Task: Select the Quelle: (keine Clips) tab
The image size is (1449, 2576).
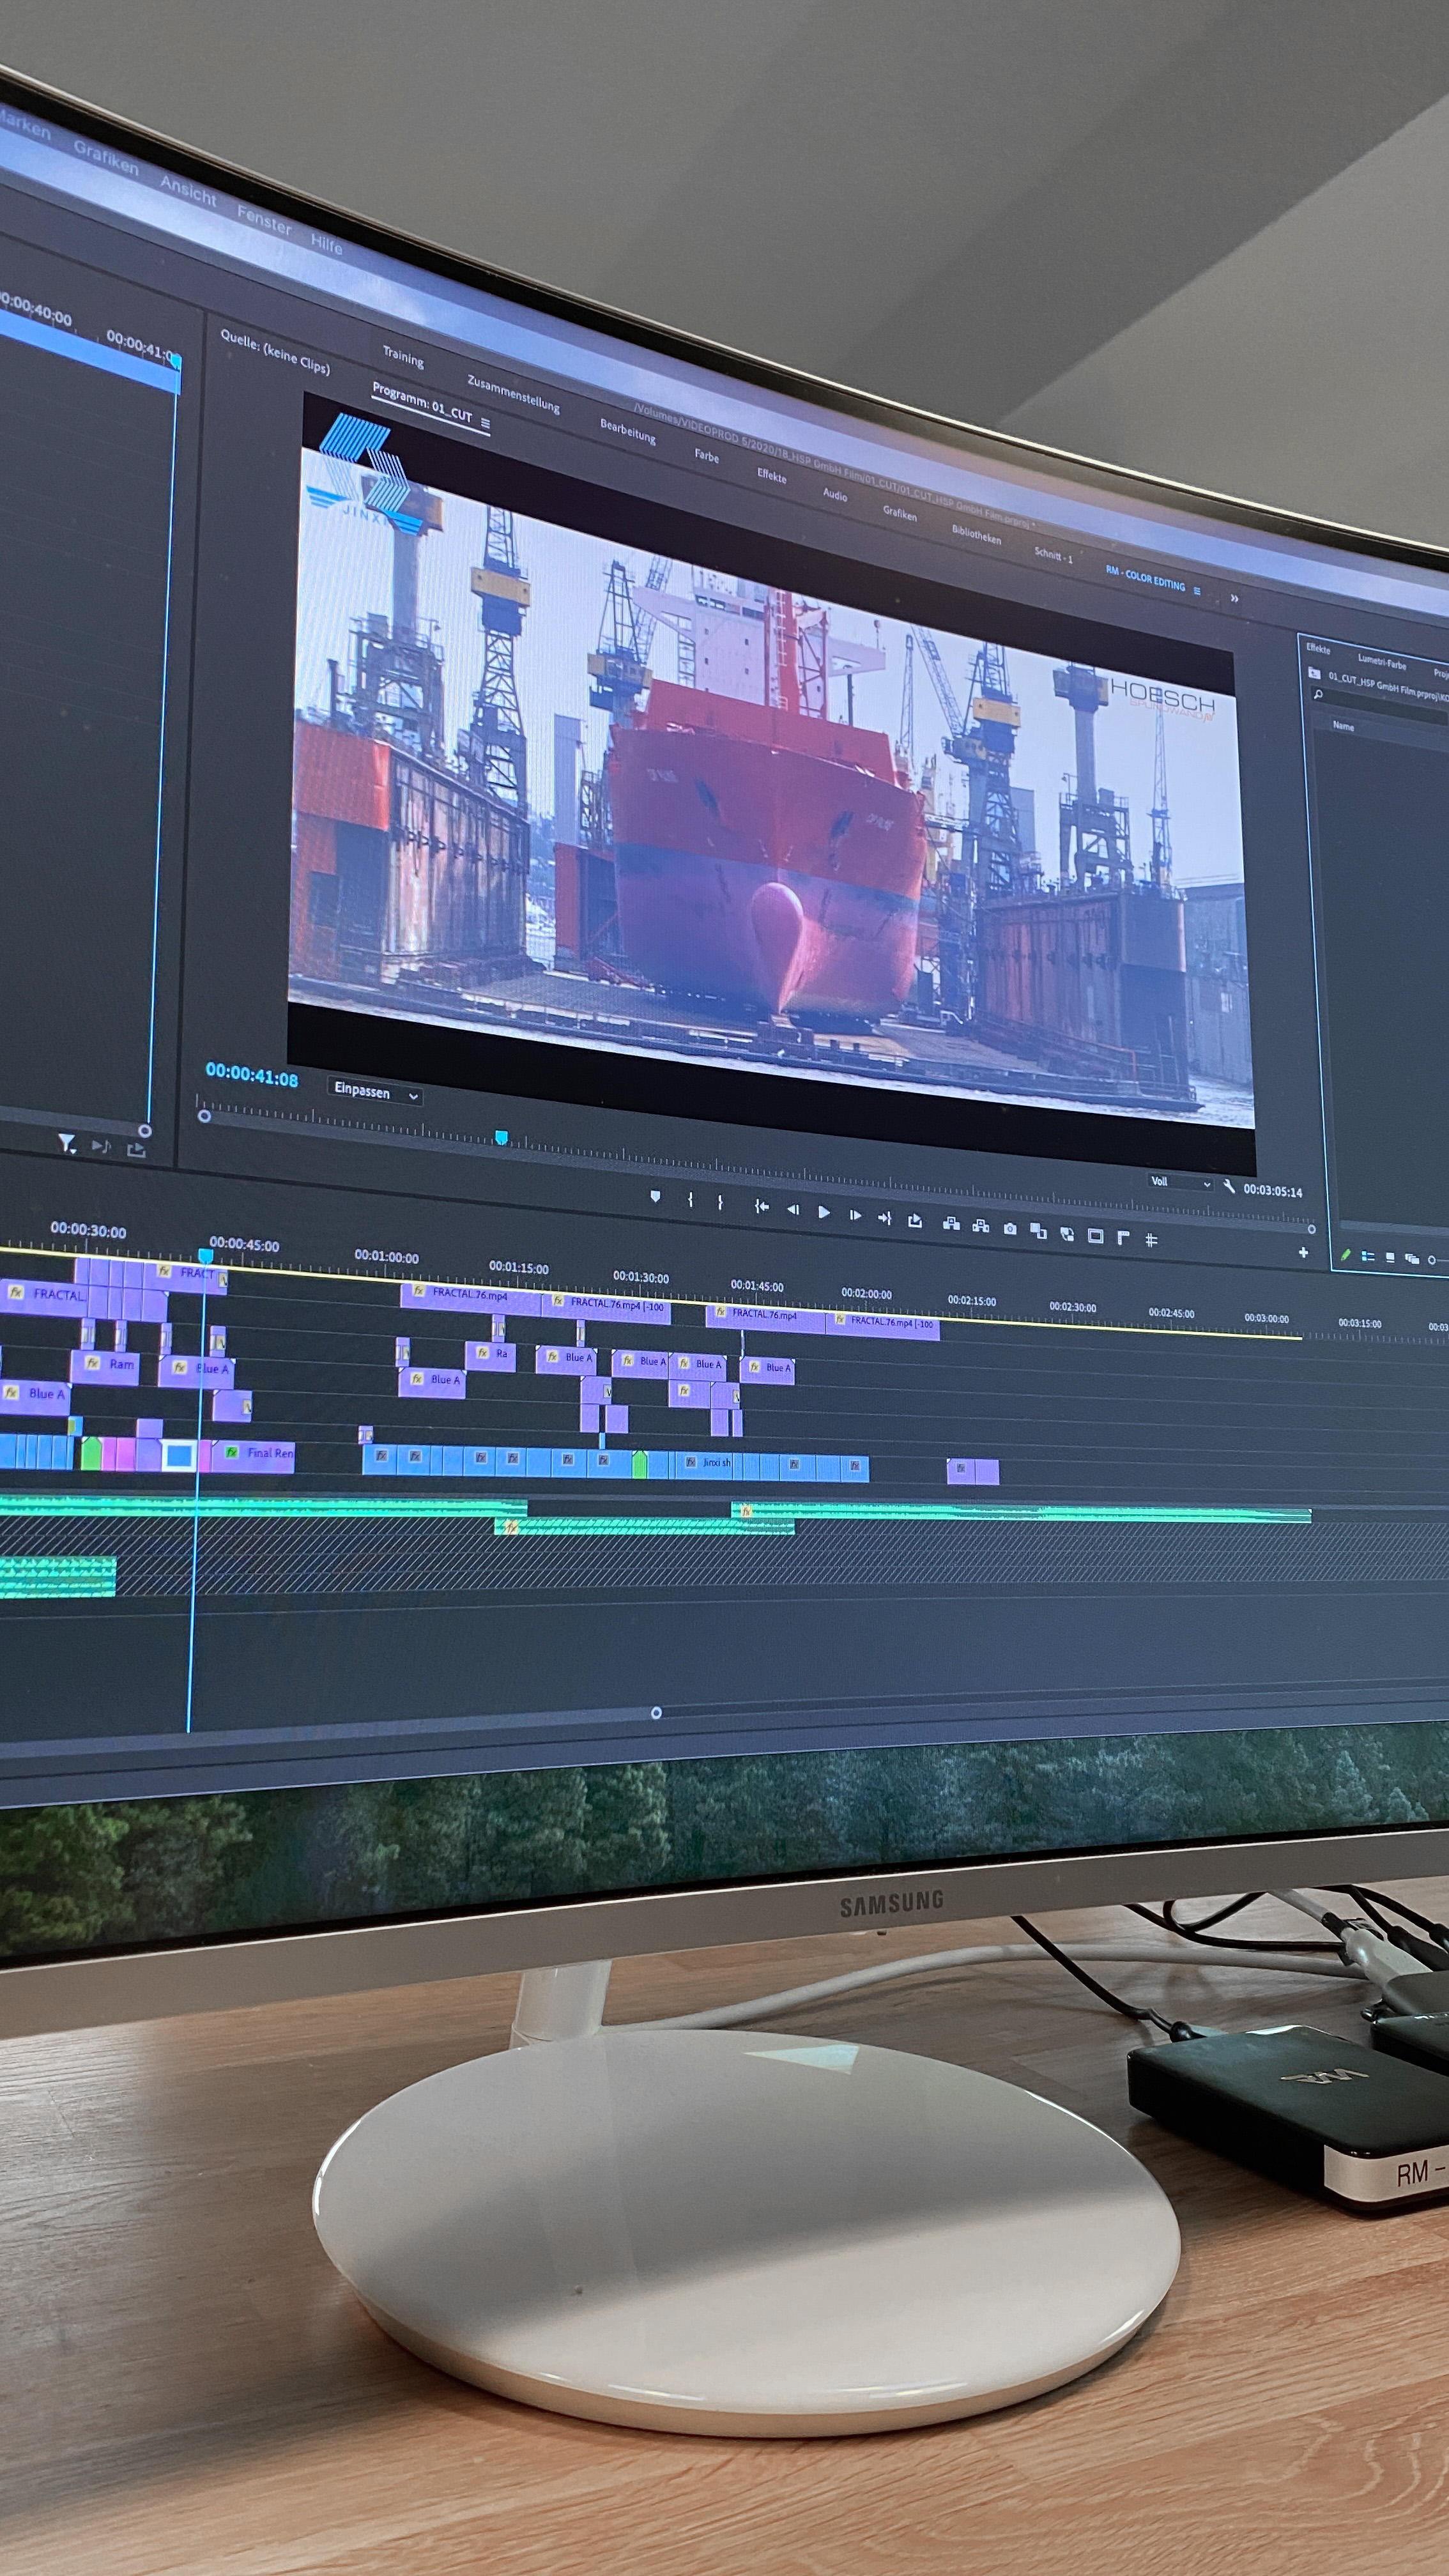Action: pyautogui.click(x=275, y=352)
